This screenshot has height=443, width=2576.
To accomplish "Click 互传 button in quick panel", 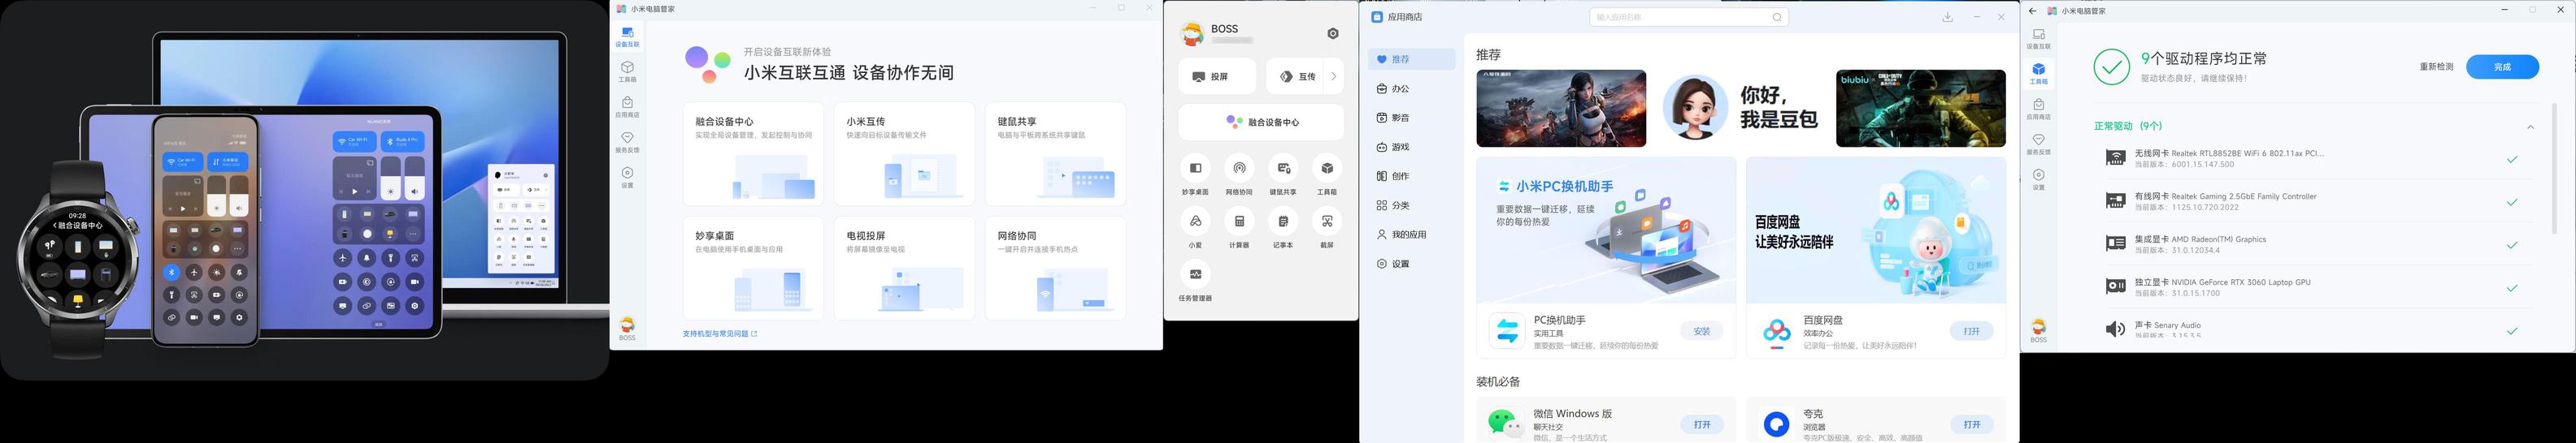I will click(1295, 77).
